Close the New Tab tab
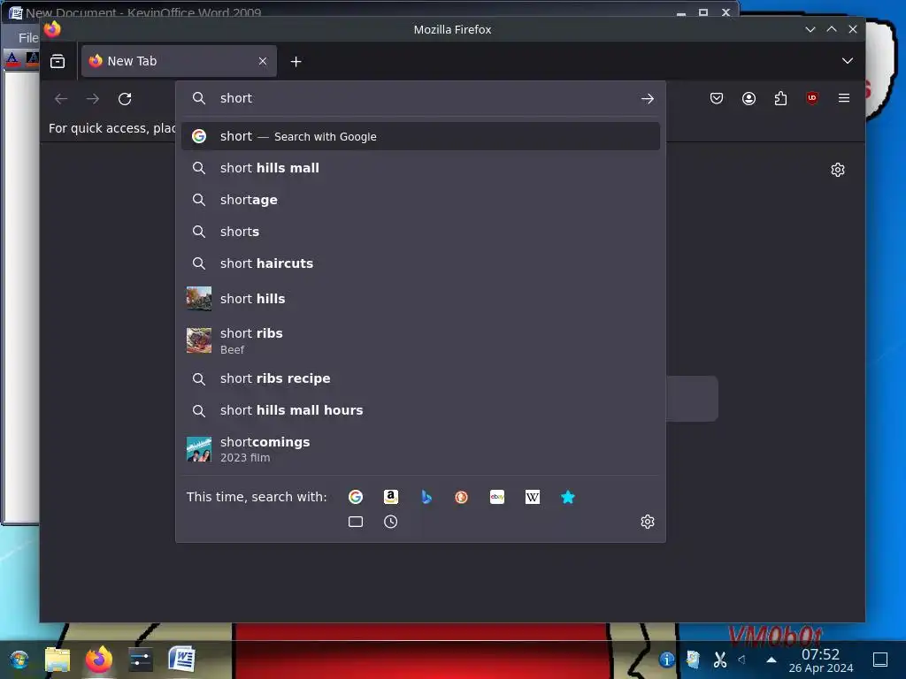The image size is (906, 679). (x=262, y=61)
